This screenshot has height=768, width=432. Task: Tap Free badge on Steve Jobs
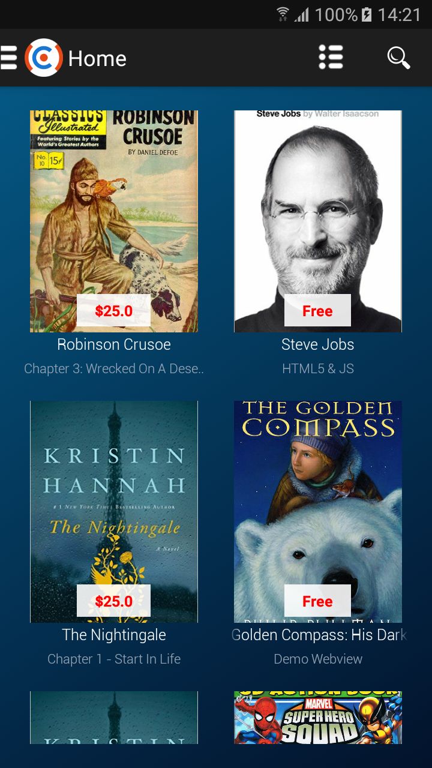[x=317, y=311]
